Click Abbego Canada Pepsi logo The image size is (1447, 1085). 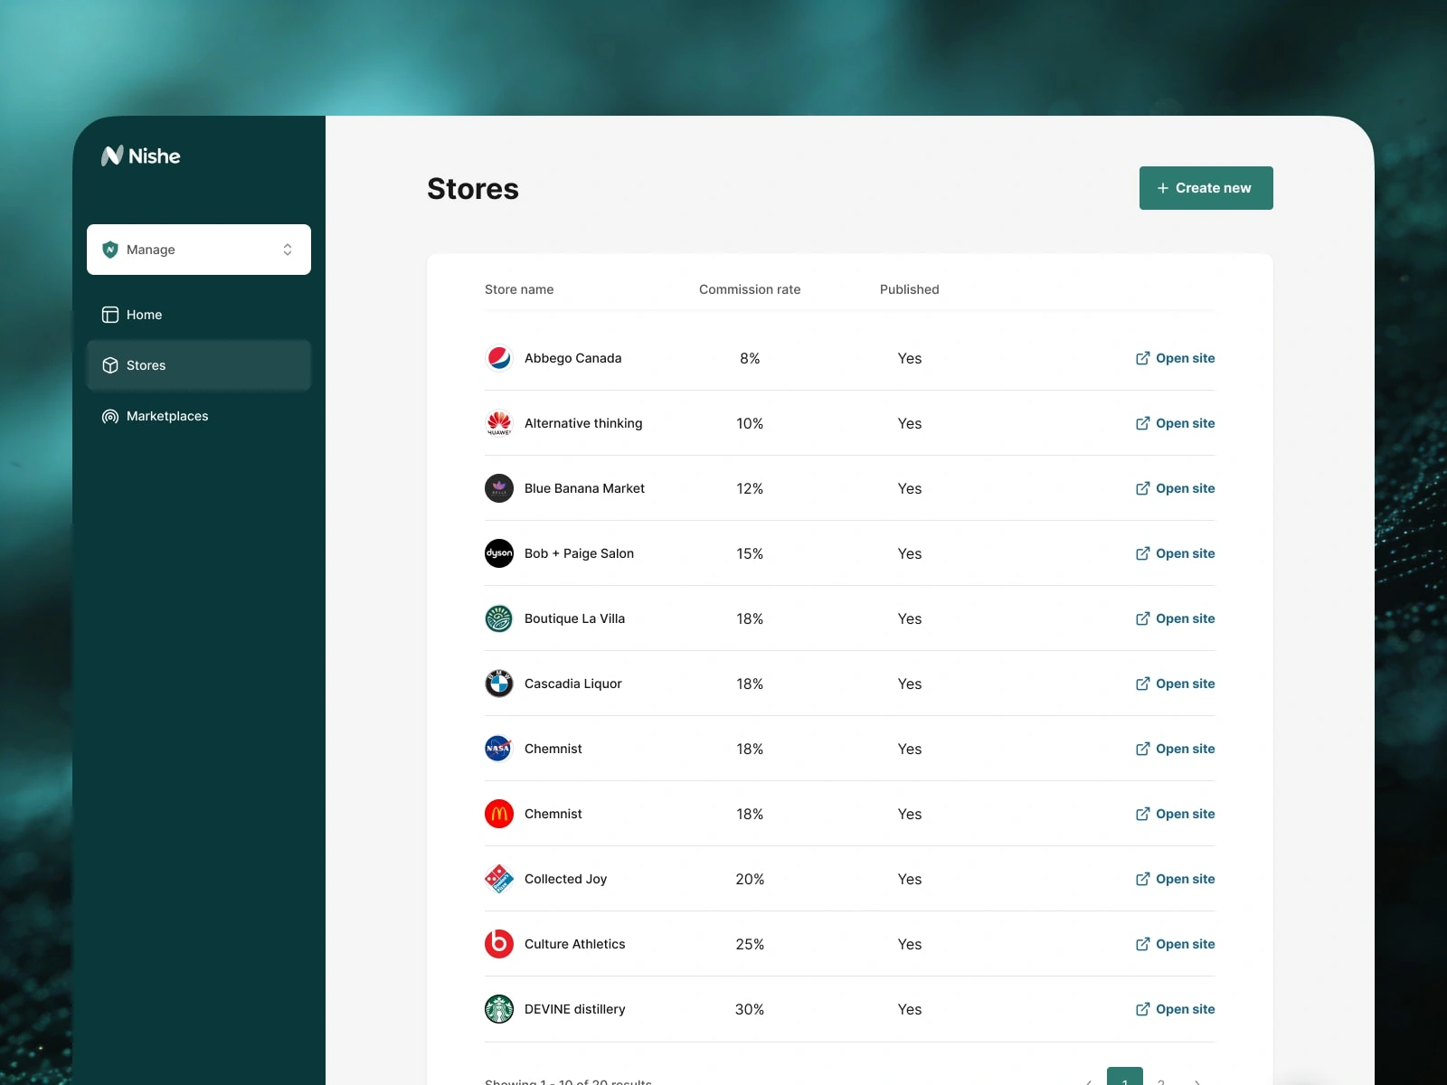coord(499,358)
